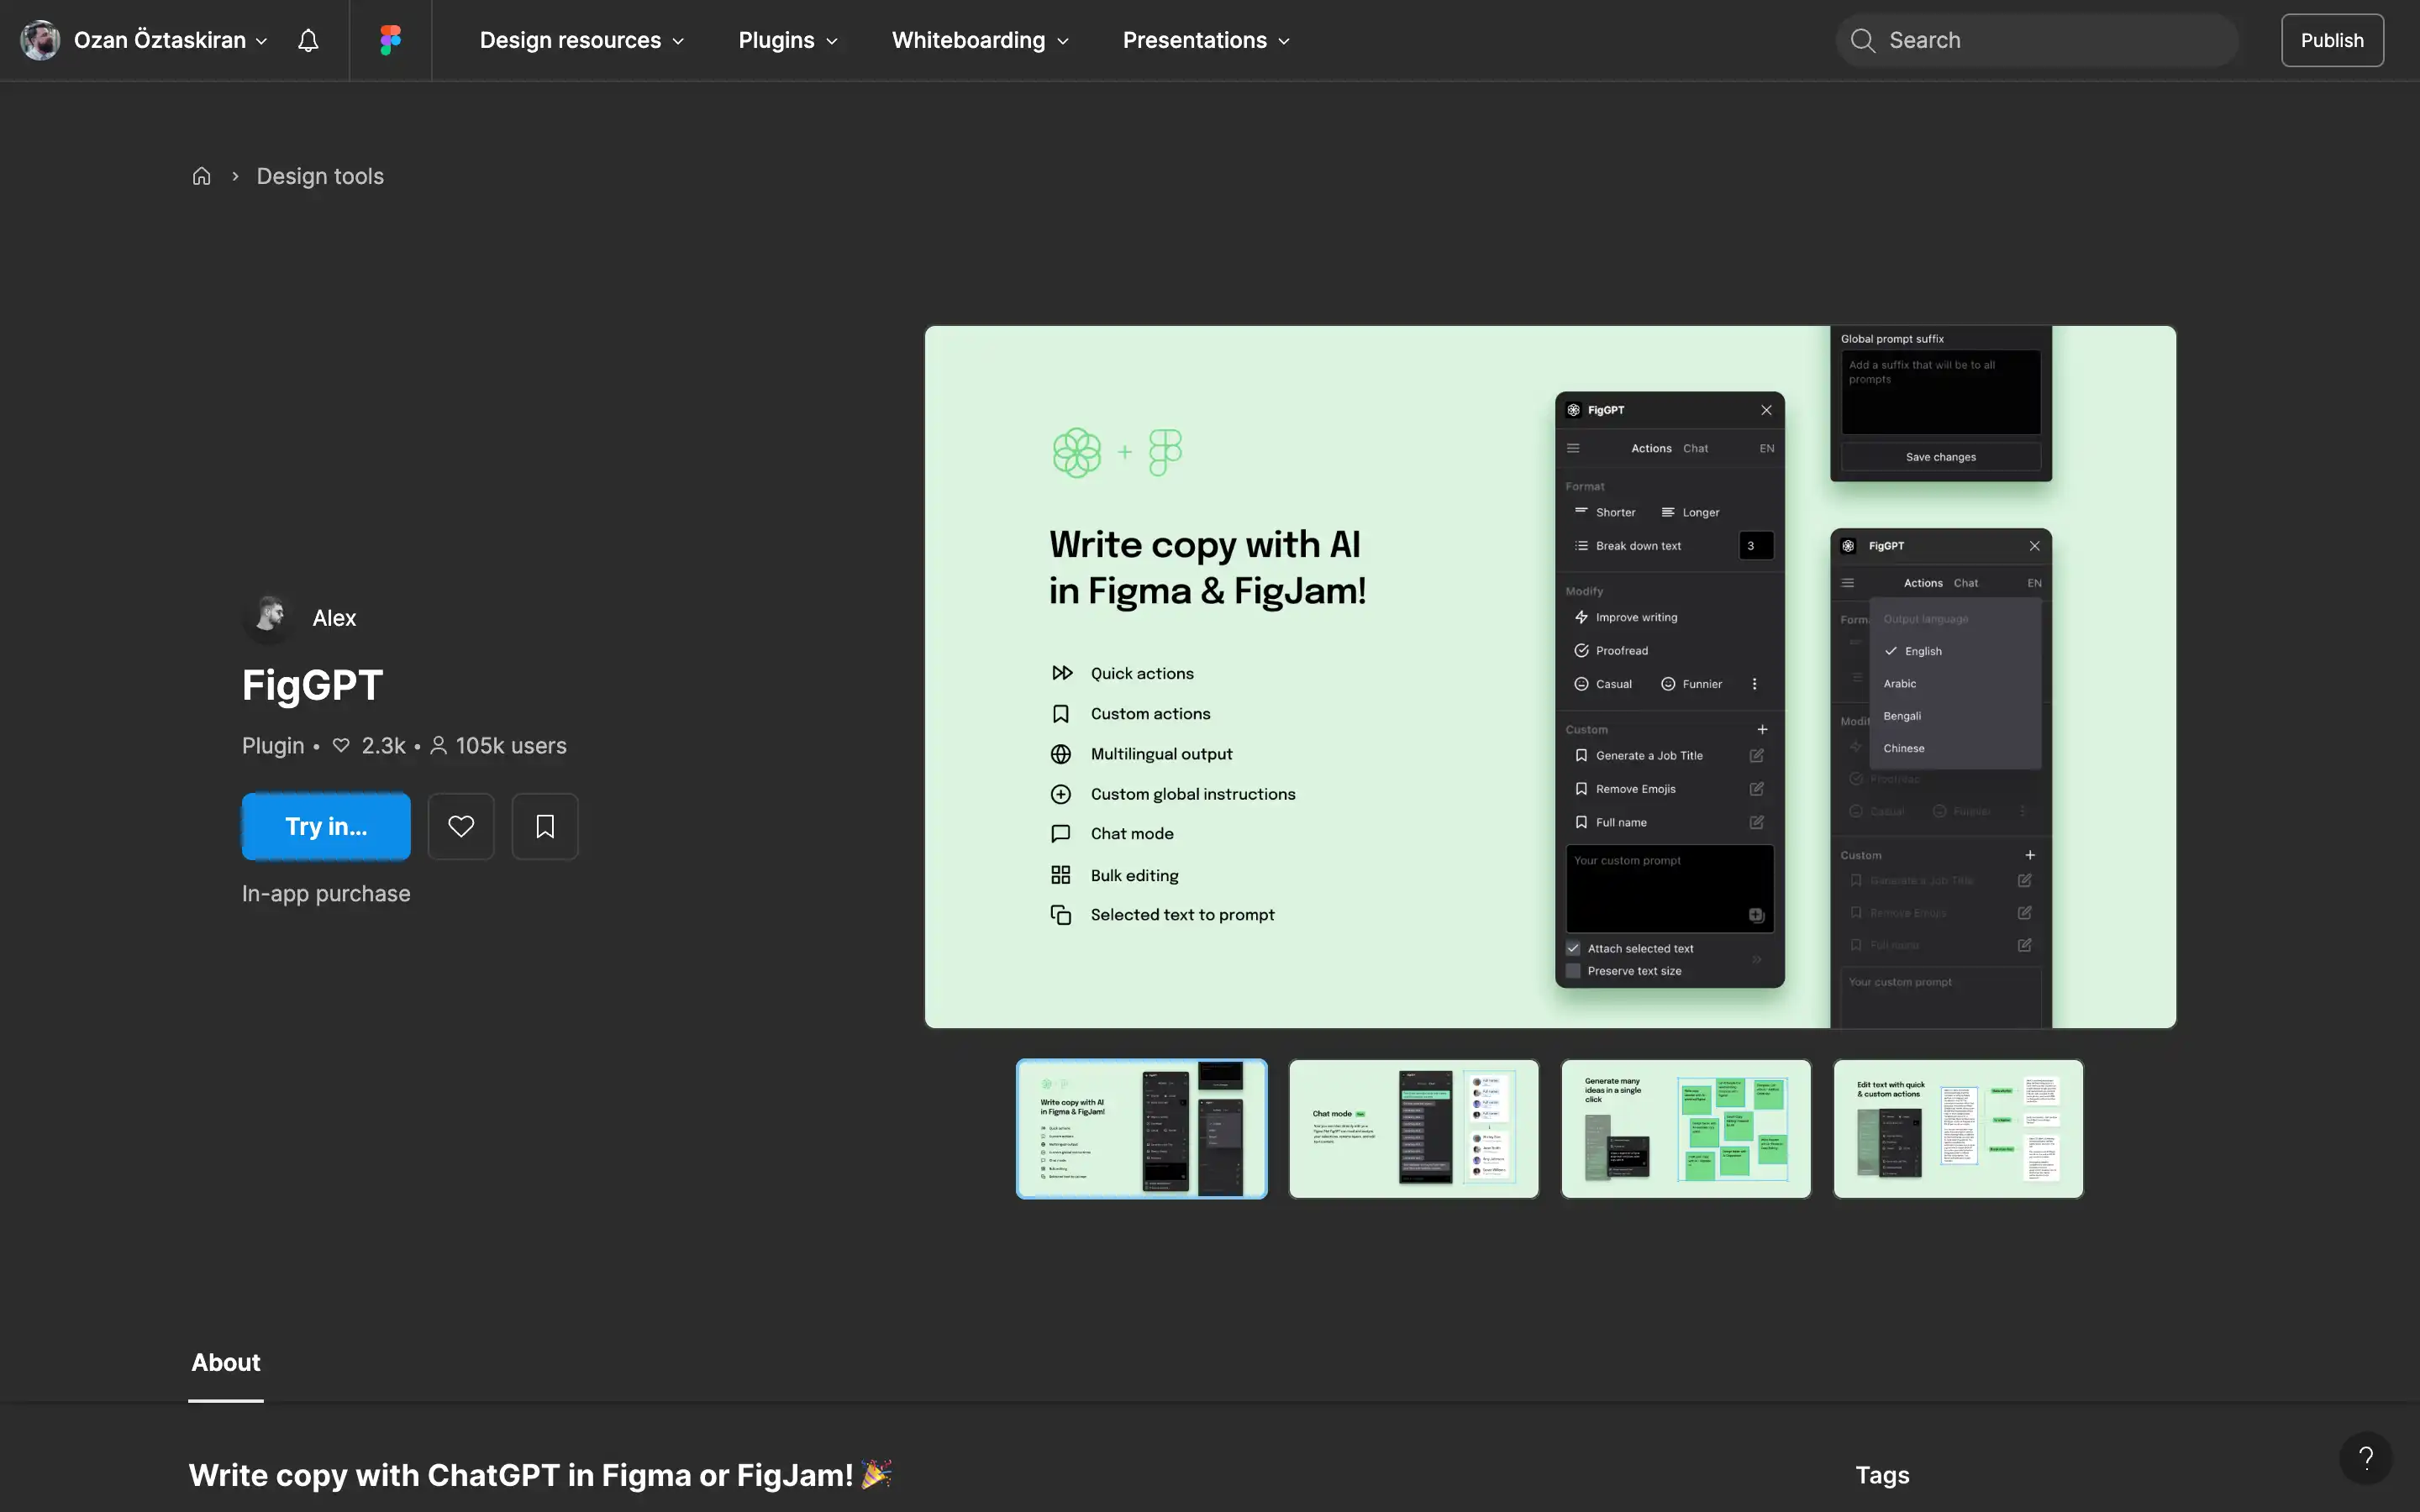Switch to the About tab
The width and height of the screenshot is (2420, 1512).
[x=226, y=1362]
